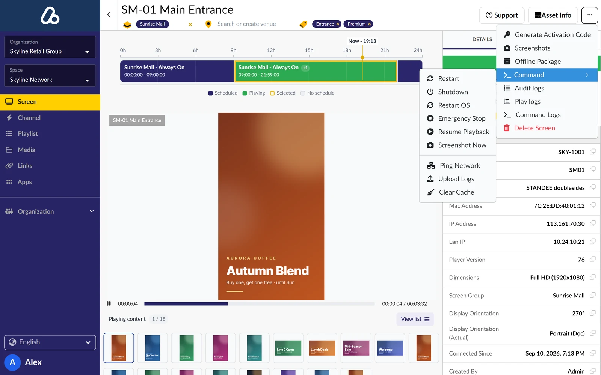Choose Ping Network command

(x=458, y=165)
